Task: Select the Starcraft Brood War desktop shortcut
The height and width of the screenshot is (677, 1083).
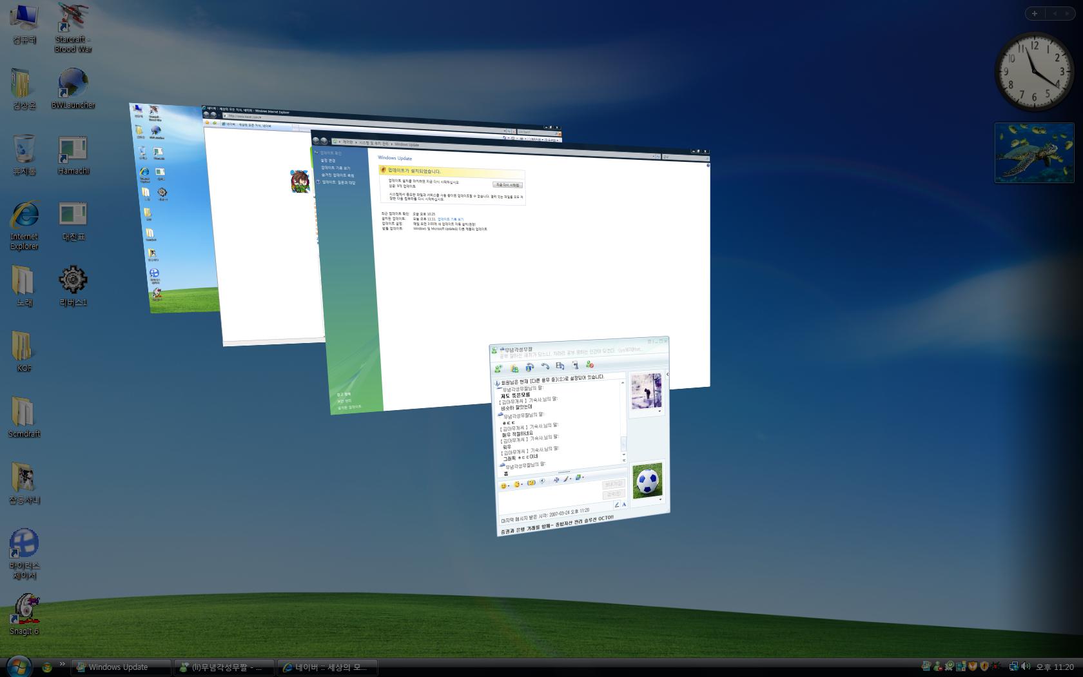Action: coord(73,28)
